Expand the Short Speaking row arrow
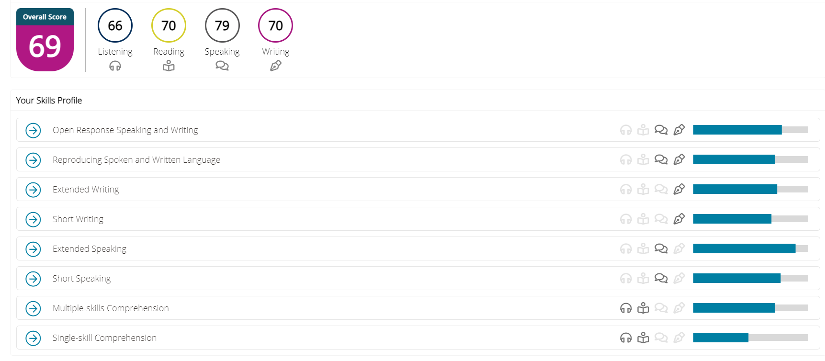The width and height of the screenshot is (825, 361). (x=33, y=279)
